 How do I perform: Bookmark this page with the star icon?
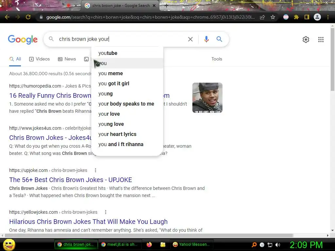[273, 17]
